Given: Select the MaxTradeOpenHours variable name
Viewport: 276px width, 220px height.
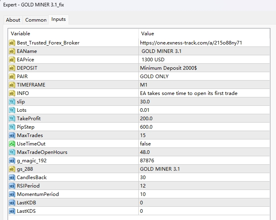Looking at the screenshot, I should (x=42, y=152).
